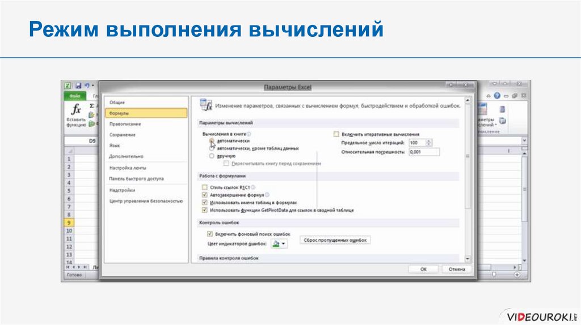Screen dimensions: 581x325
Task: Enable the 'Стиль ссылок R1C1' checkbox
Action: (204, 187)
